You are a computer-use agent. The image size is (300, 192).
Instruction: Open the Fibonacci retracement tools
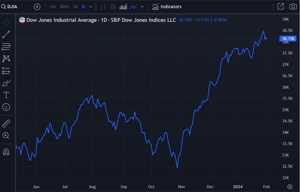[6, 47]
